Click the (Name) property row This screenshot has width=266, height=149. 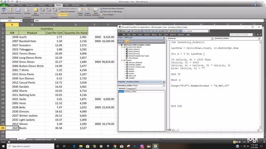click(x=141, y=91)
